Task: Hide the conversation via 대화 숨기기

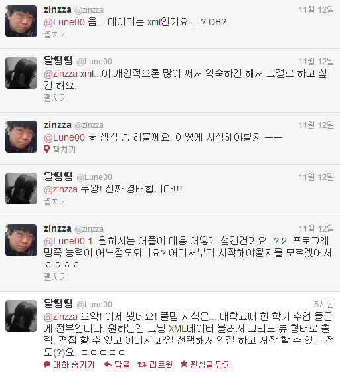Action: tap(74, 364)
